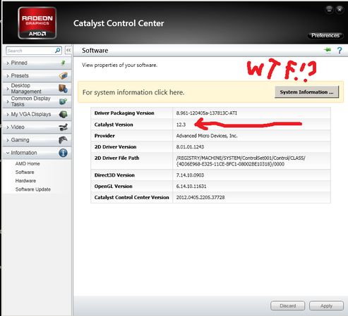
Task: Click the help question mark icon
Action: (340, 50)
